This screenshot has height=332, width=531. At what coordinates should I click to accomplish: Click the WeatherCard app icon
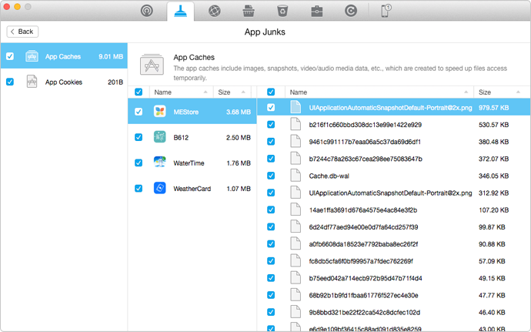(160, 188)
